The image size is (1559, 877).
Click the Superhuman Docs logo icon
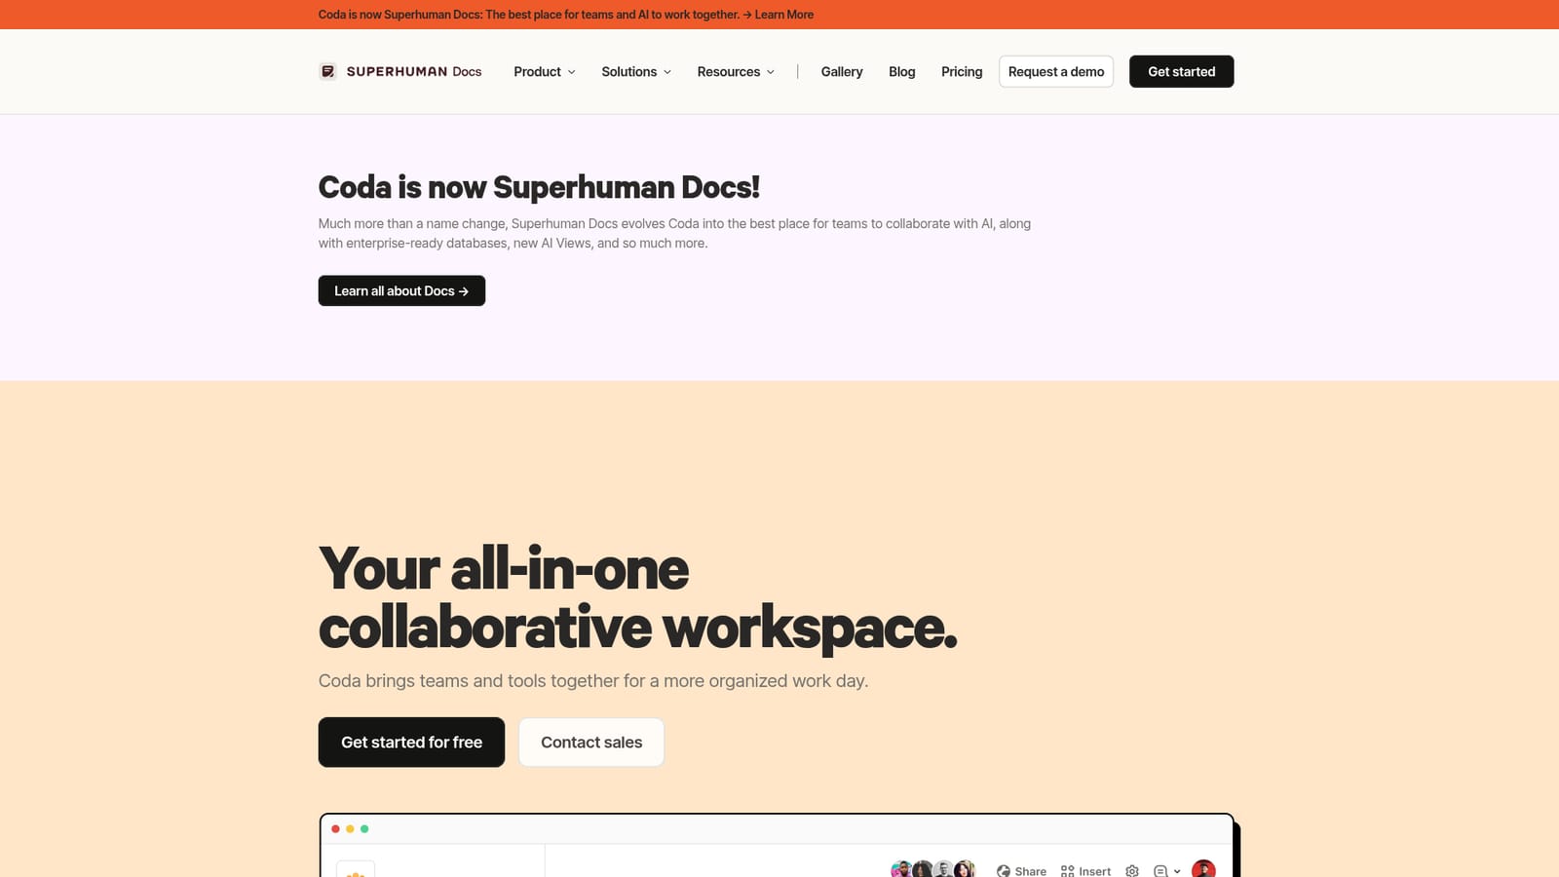[x=327, y=71]
